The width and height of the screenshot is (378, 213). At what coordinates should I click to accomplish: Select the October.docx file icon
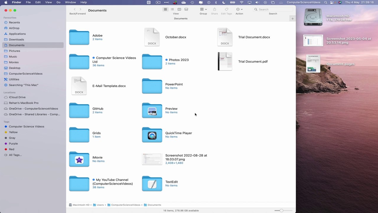pyautogui.click(x=152, y=37)
